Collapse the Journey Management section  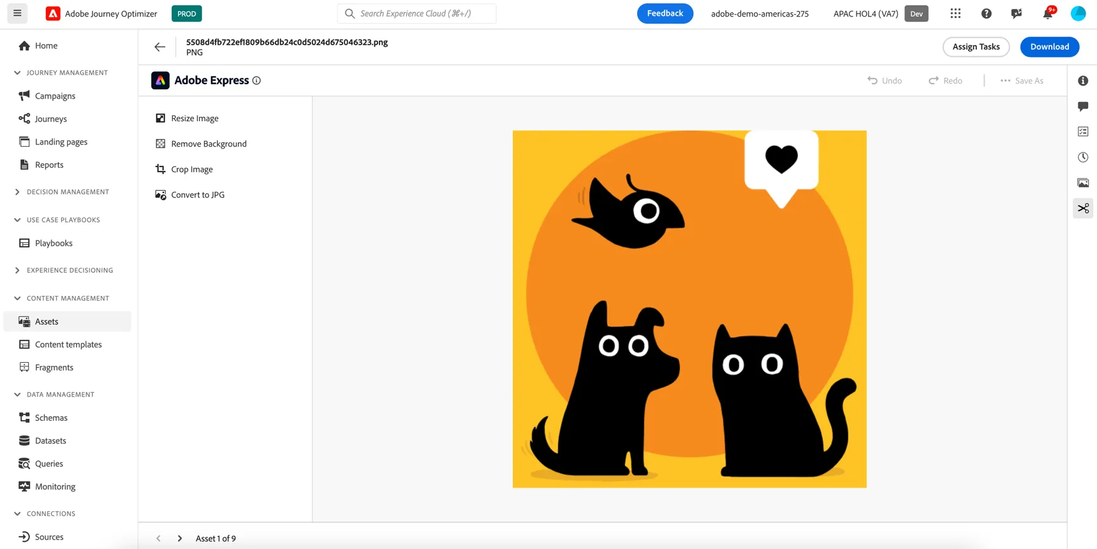[x=17, y=73]
